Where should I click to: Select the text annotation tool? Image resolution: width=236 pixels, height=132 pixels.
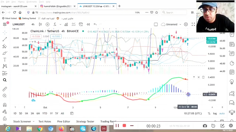point(5,59)
